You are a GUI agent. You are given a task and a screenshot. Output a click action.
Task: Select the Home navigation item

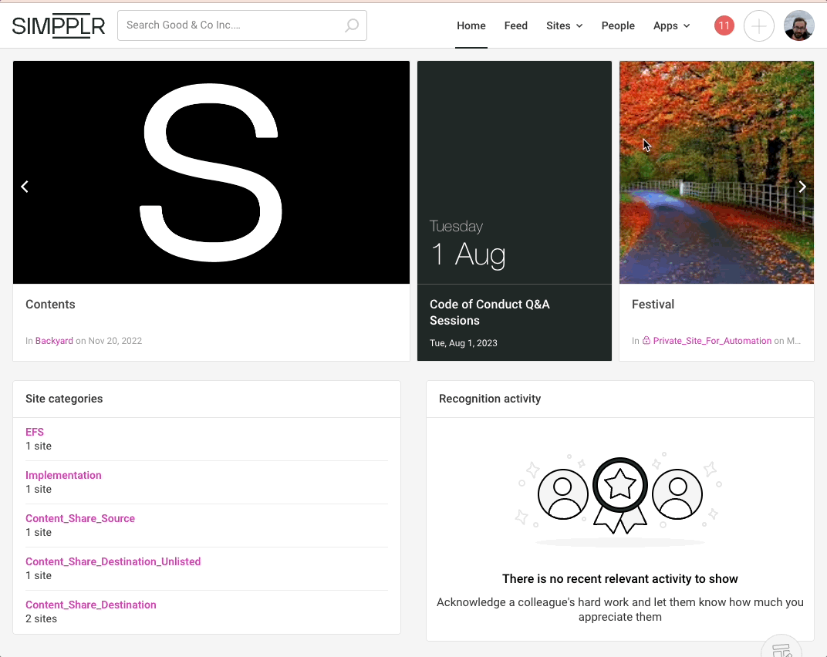(x=471, y=25)
